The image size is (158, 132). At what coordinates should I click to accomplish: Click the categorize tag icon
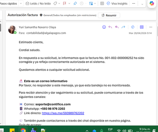coord(55,3)
